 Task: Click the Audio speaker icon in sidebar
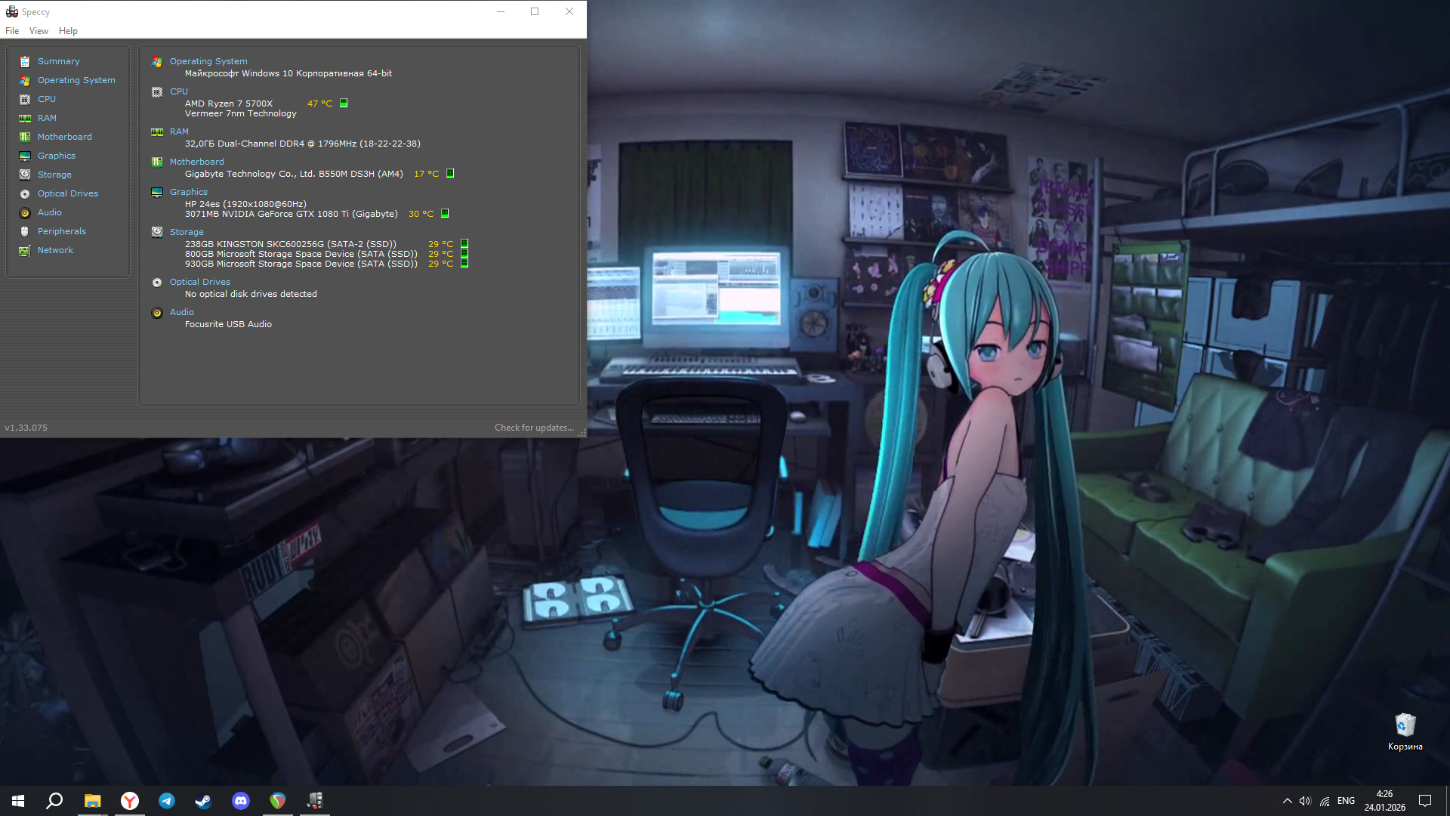[x=25, y=212]
